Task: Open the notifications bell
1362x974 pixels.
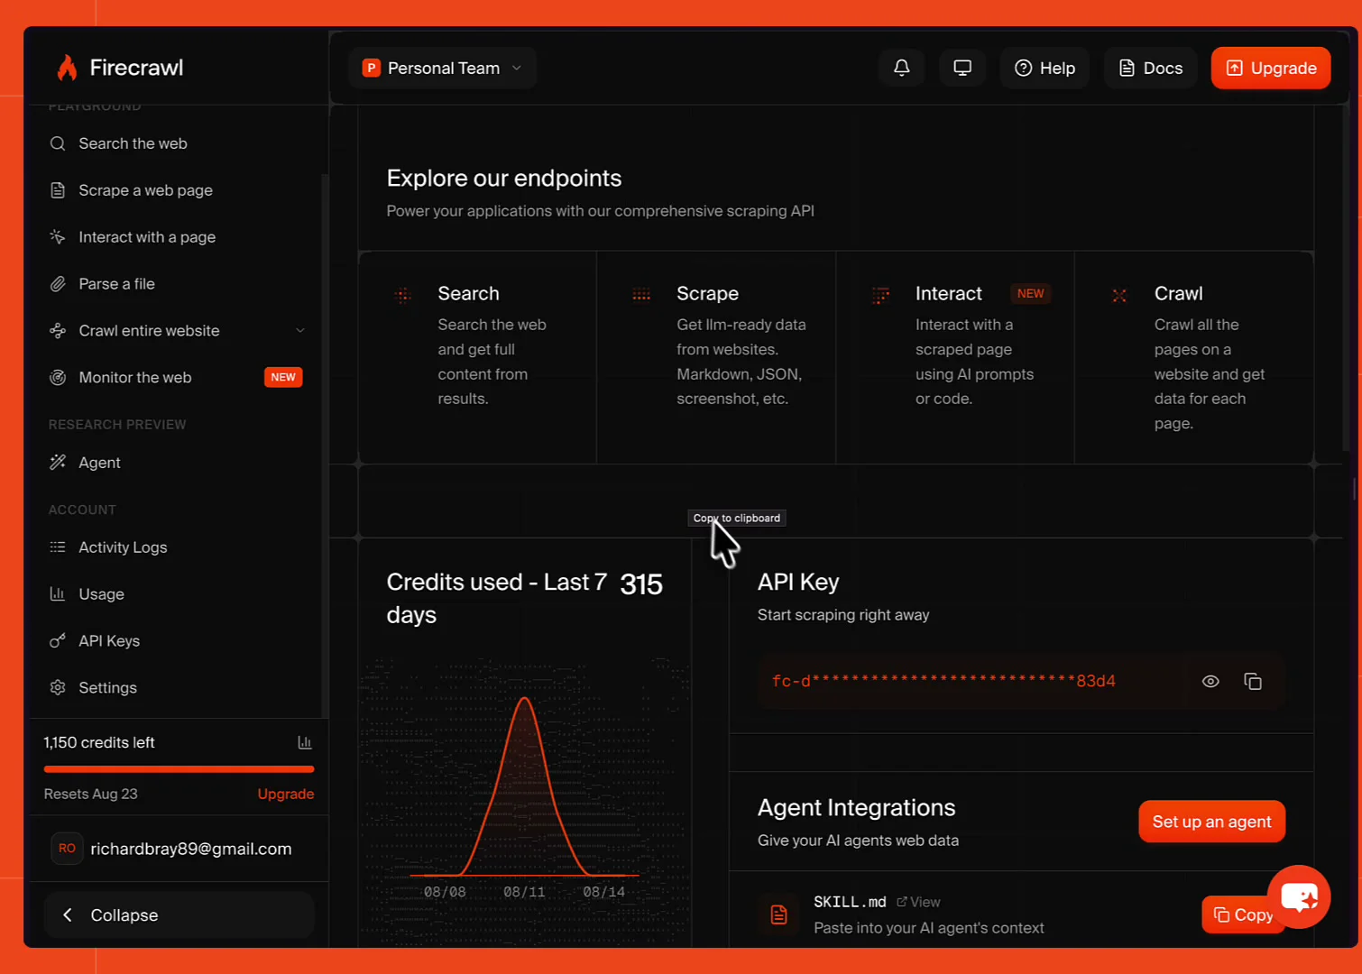Action: (x=901, y=68)
